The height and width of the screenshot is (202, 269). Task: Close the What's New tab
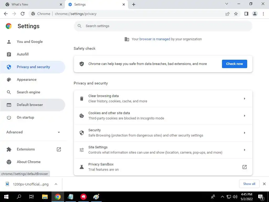[x=61, y=4]
